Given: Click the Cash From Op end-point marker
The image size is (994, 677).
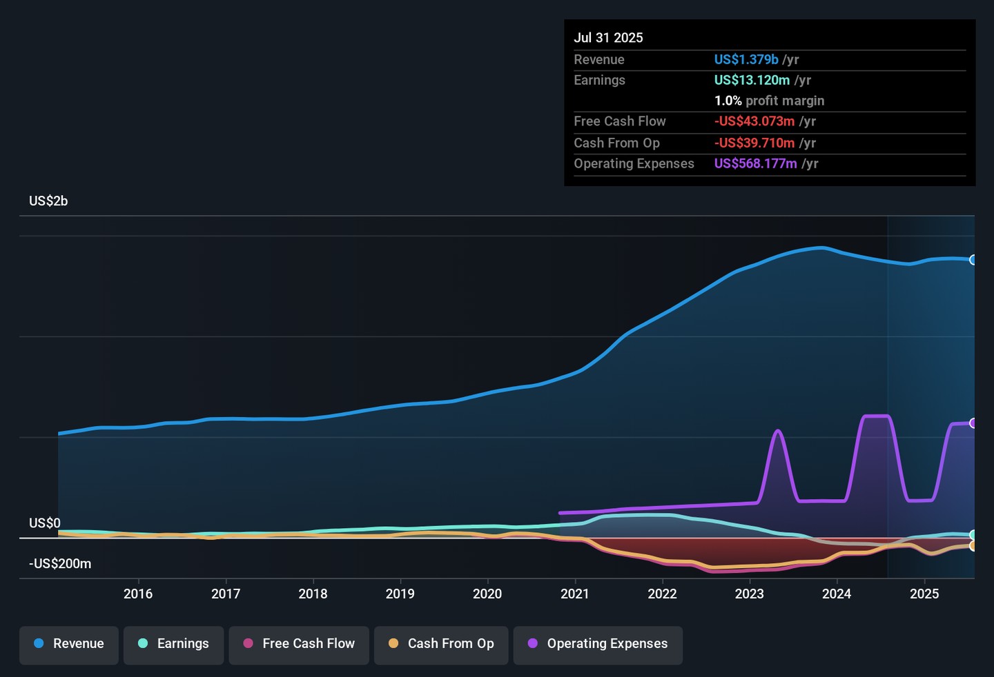Looking at the screenshot, I should click(x=973, y=546).
